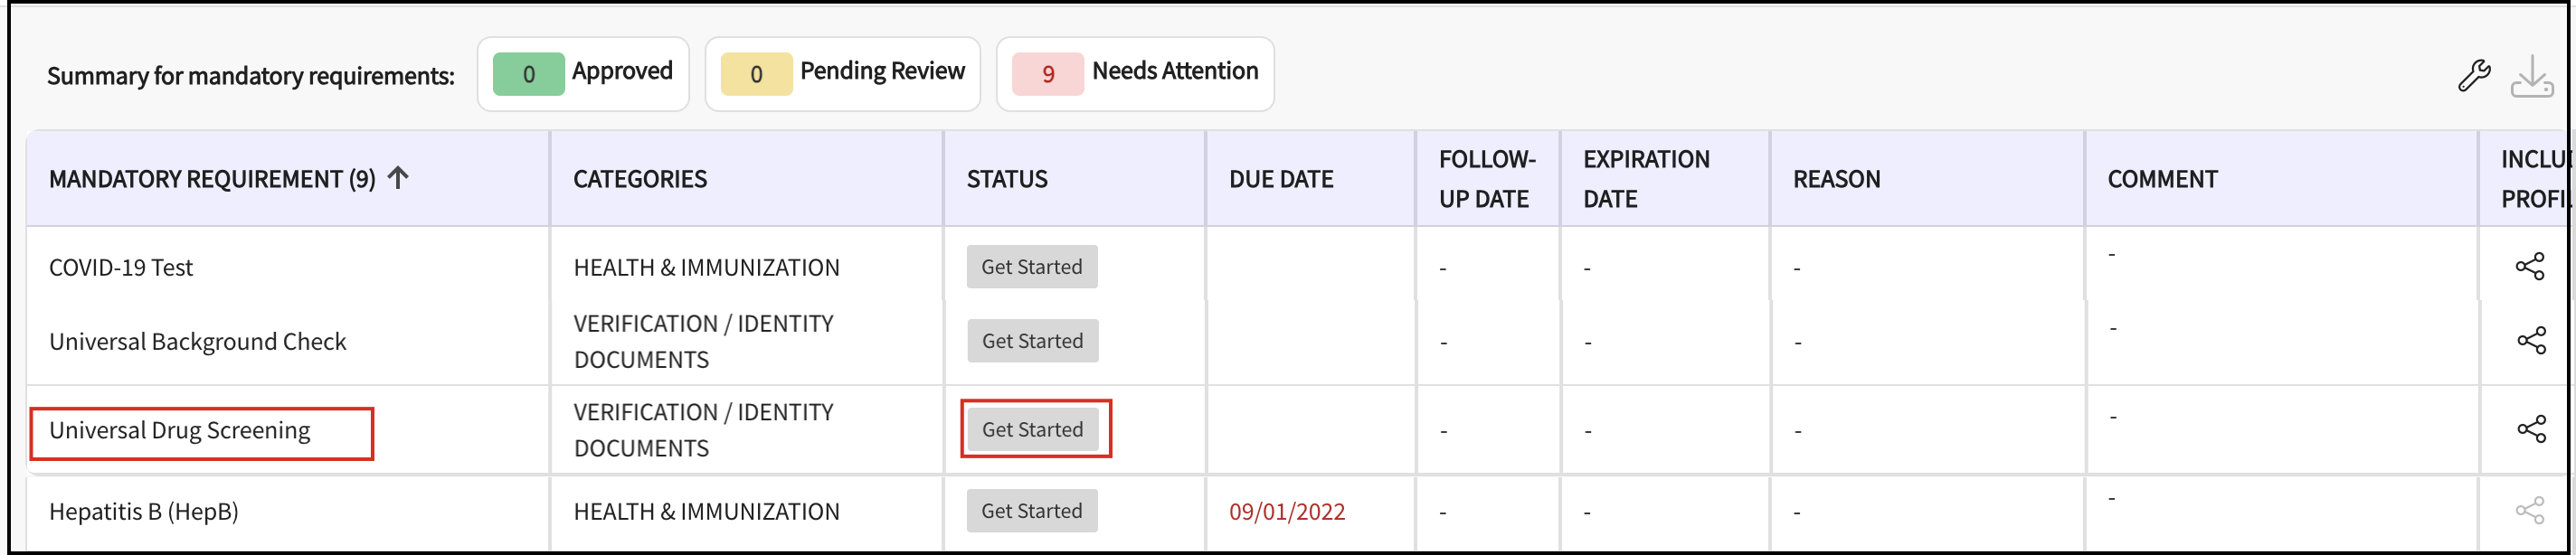Click the download export icon
The image size is (2576, 555).
tap(2532, 76)
